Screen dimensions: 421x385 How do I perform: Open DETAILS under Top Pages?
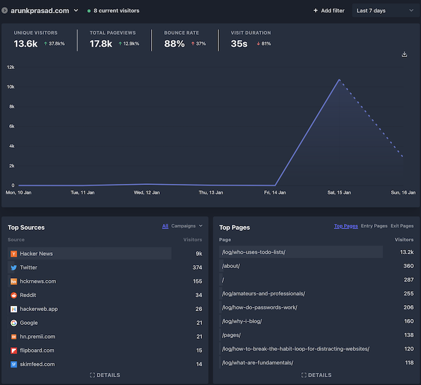[316, 375]
